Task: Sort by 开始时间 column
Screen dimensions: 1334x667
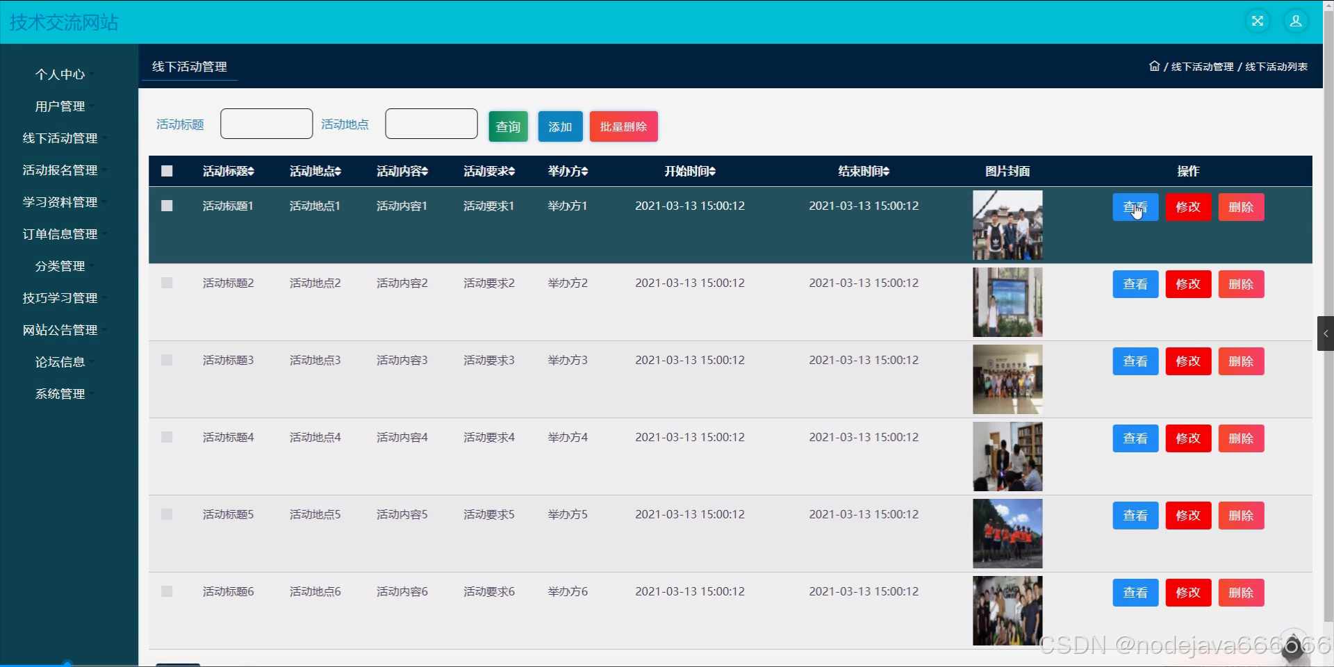Action: tap(690, 171)
